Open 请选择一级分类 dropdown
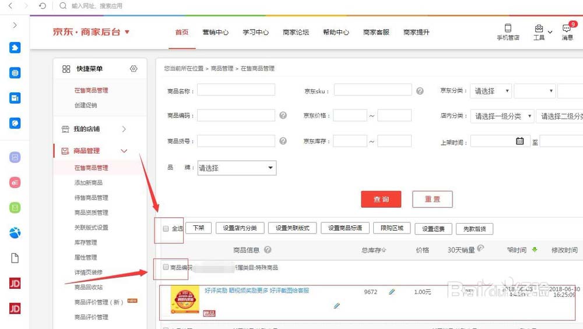This screenshot has width=583, height=329. click(503, 116)
